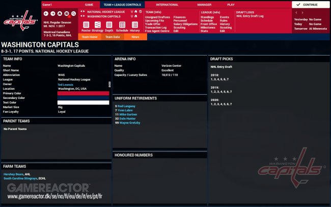Click the navy Secondary Color swatch

coord(83,98)
